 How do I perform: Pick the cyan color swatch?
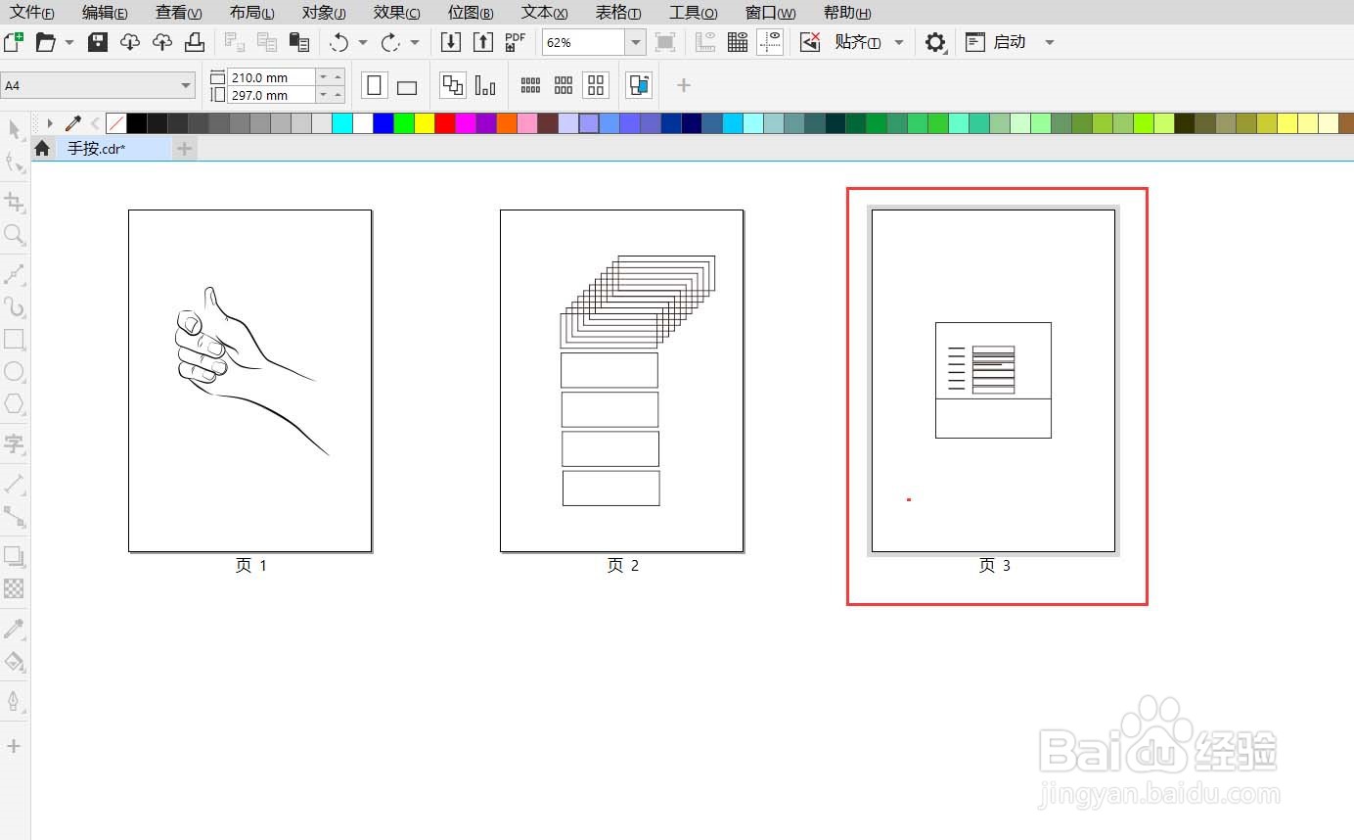(x=342, y=123)
